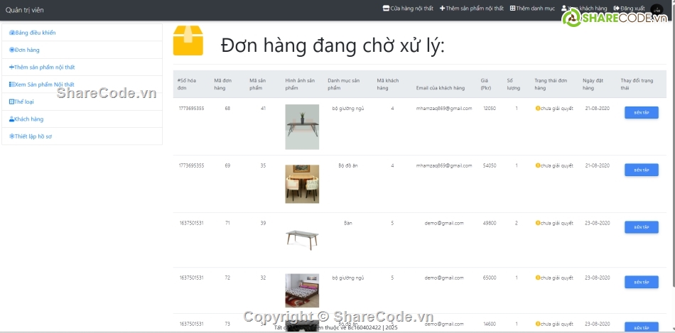The image size is (675, 333).
Task: Click date 23-08-2020 in order 71 row
Action: point(598,223)
